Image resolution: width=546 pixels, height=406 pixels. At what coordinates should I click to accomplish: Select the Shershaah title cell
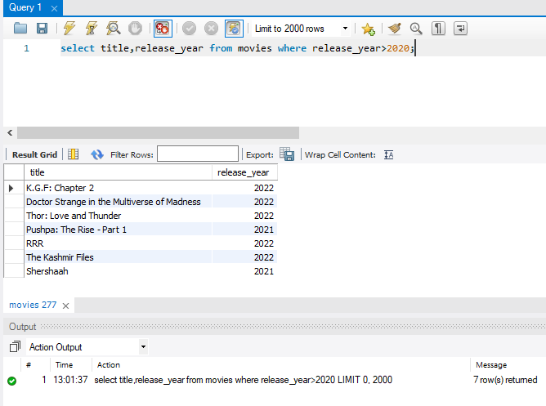click(x=118, y=271)
